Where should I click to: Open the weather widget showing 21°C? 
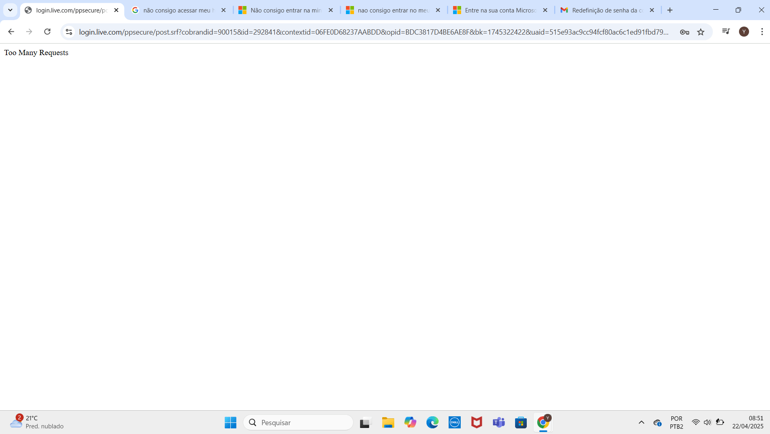pos(37,422)
